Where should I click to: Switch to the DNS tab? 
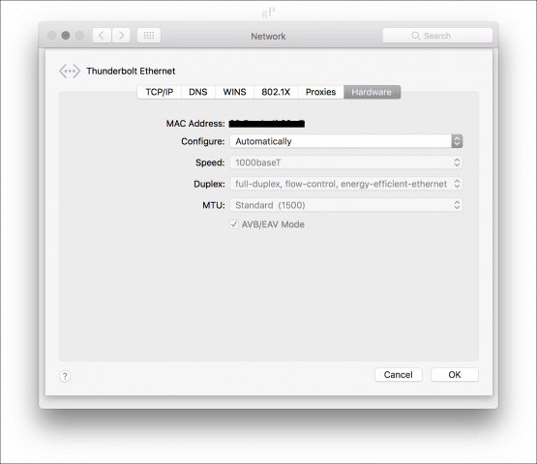click(198, 92)
